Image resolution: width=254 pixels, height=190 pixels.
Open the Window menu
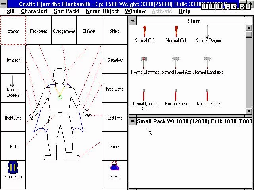135,11
